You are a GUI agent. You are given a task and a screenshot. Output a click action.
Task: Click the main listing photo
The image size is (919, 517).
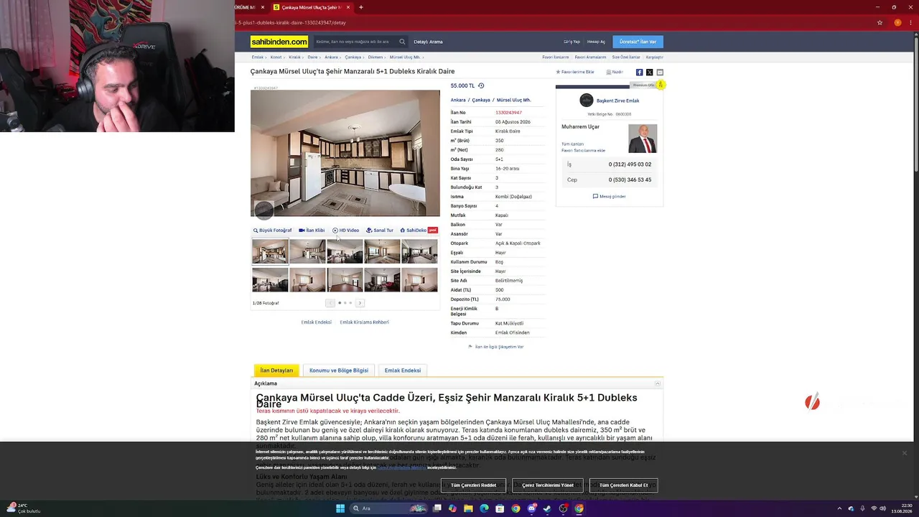[x=345, y=153]
